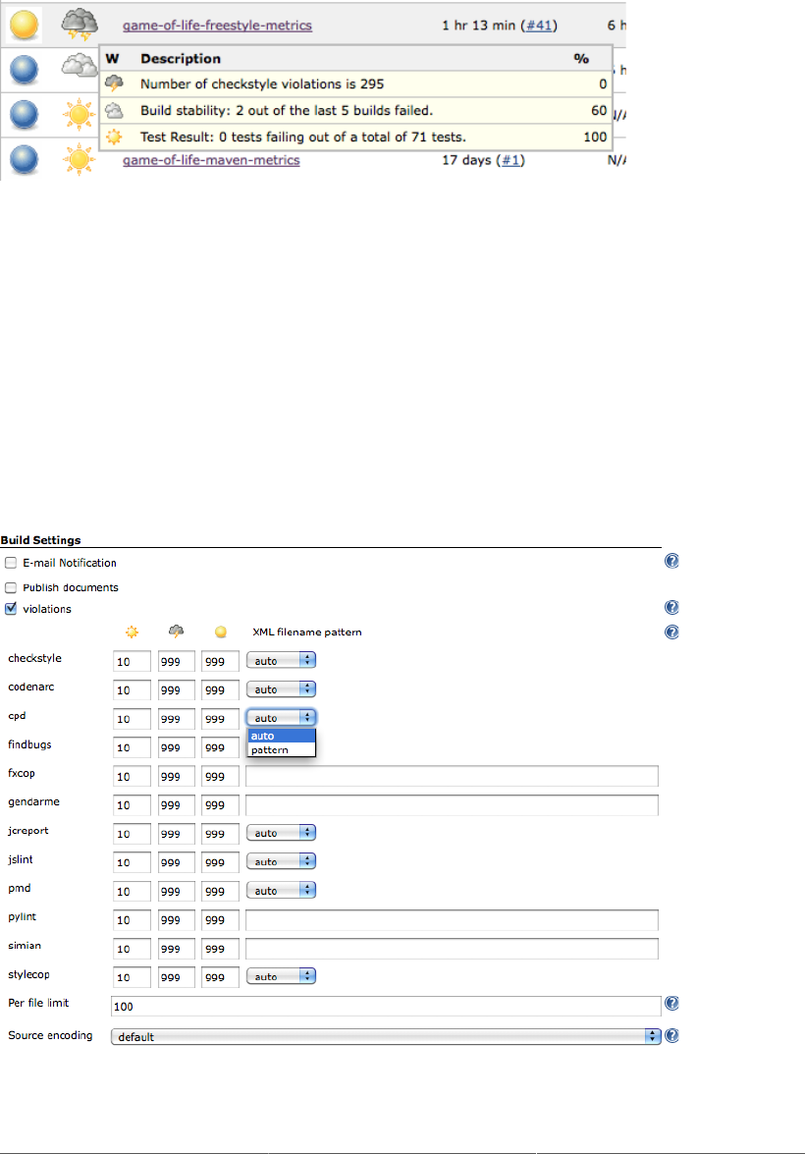Open stylecop XML pattern dropdown
The height and width of the screenshot is (1154, 805).
coord(281,976)
